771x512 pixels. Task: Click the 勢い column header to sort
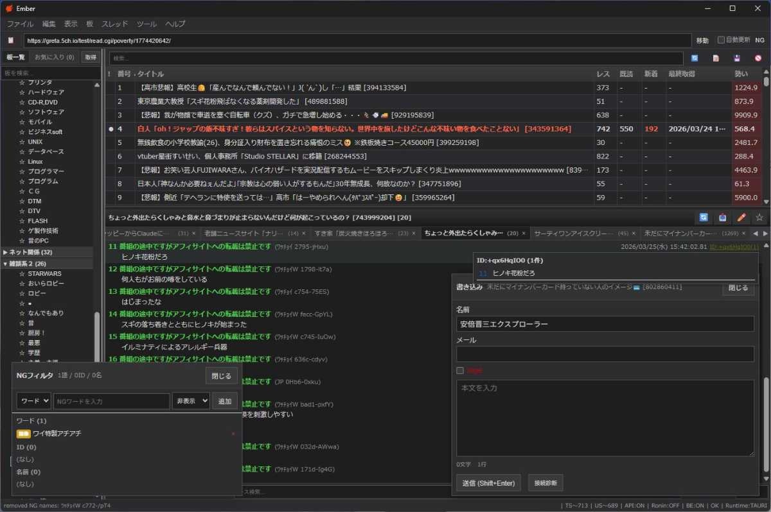click(741, 74)
